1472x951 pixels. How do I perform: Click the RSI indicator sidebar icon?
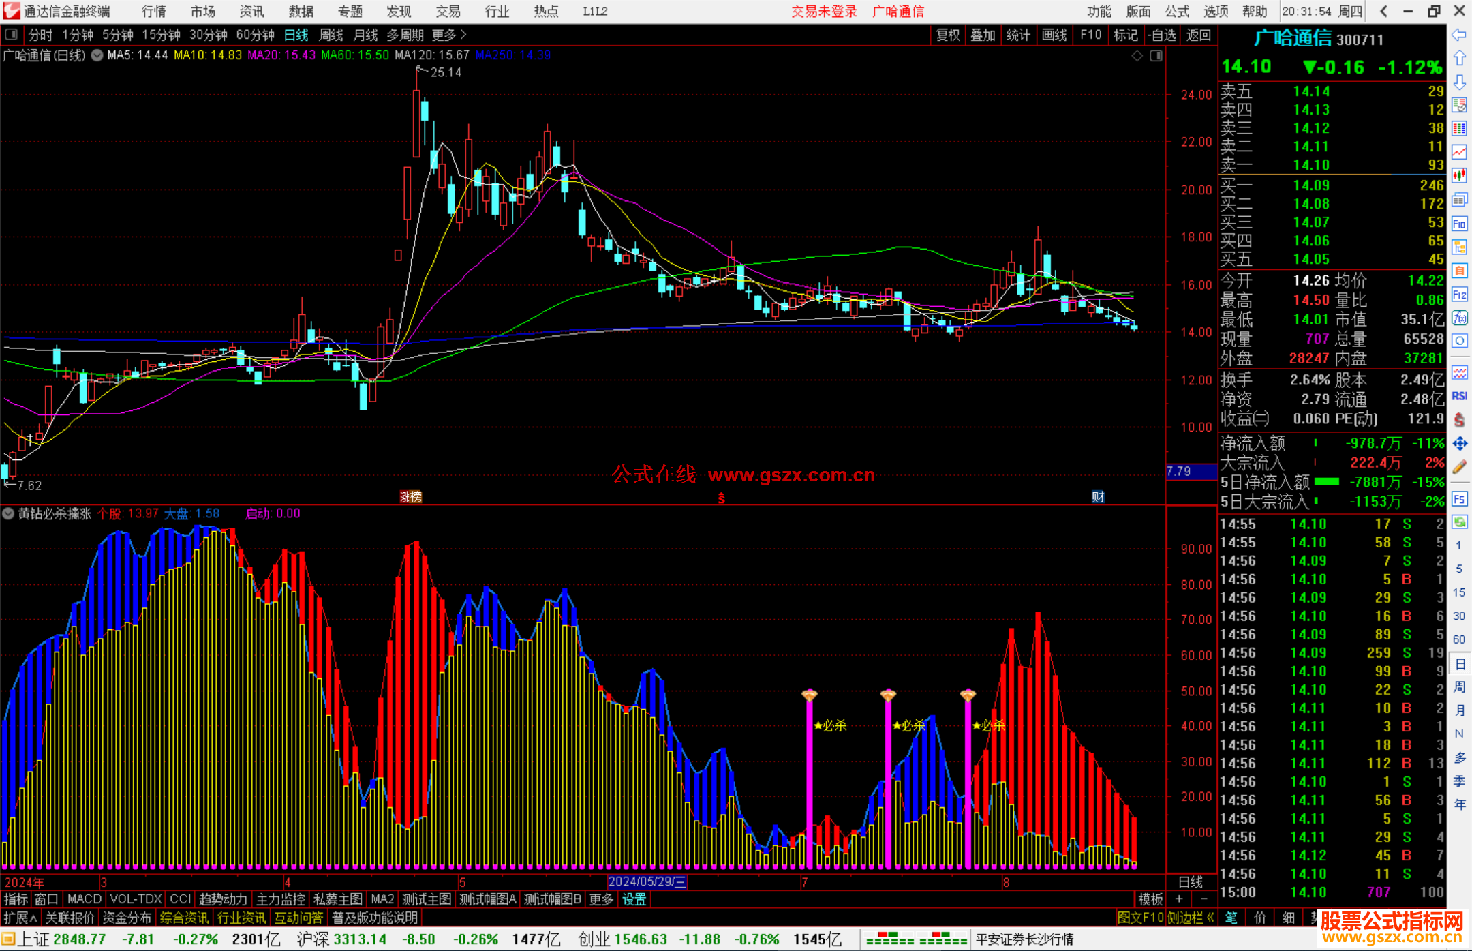click(x=1459, y=396)
